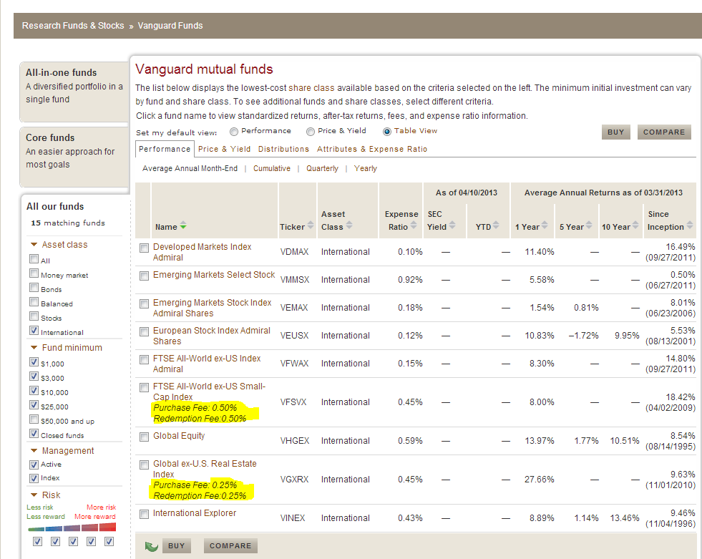Click the bottom COMPARE button
Viewport: 702px width, 559px height.
[x=230, y=546]
